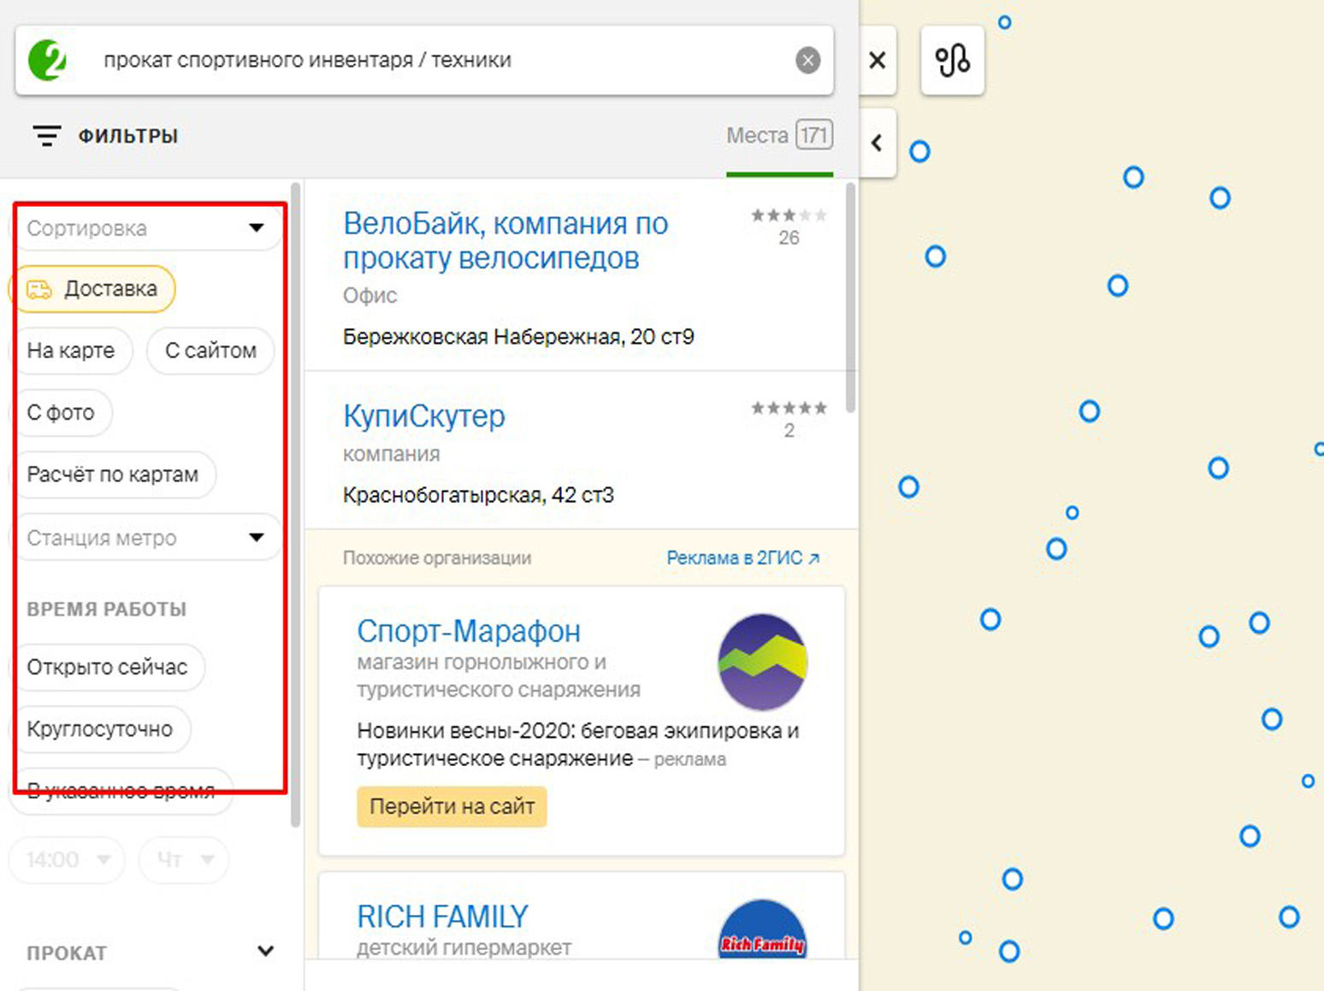Enable the Открыто сейчас filter
1324x991 pixels.
(107, 667)
